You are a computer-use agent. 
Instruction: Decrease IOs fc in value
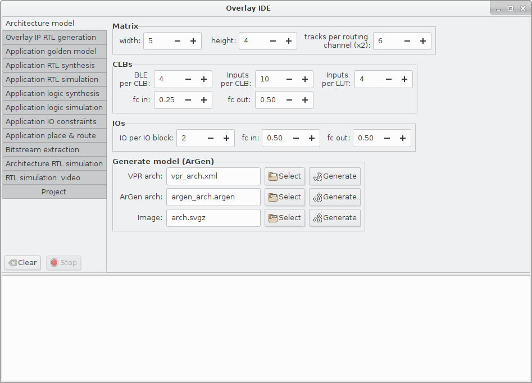tap(296, 138)
